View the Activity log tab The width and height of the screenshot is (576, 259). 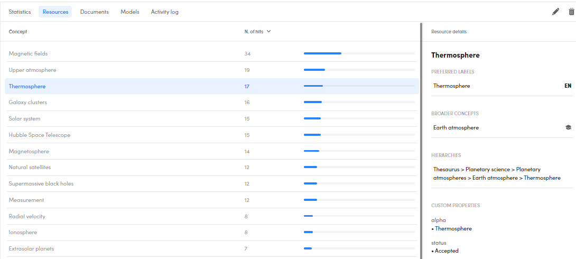[x=164, y=12]
